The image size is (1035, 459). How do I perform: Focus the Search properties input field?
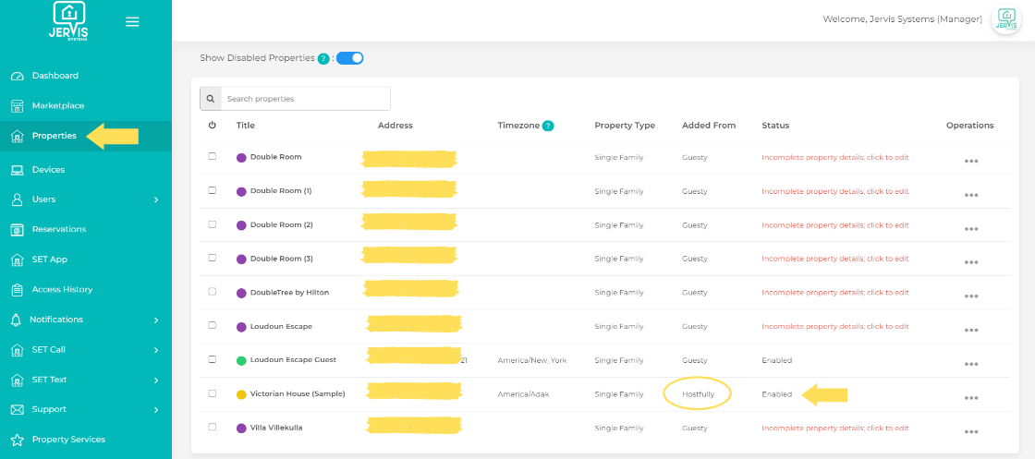pos(306,99)
